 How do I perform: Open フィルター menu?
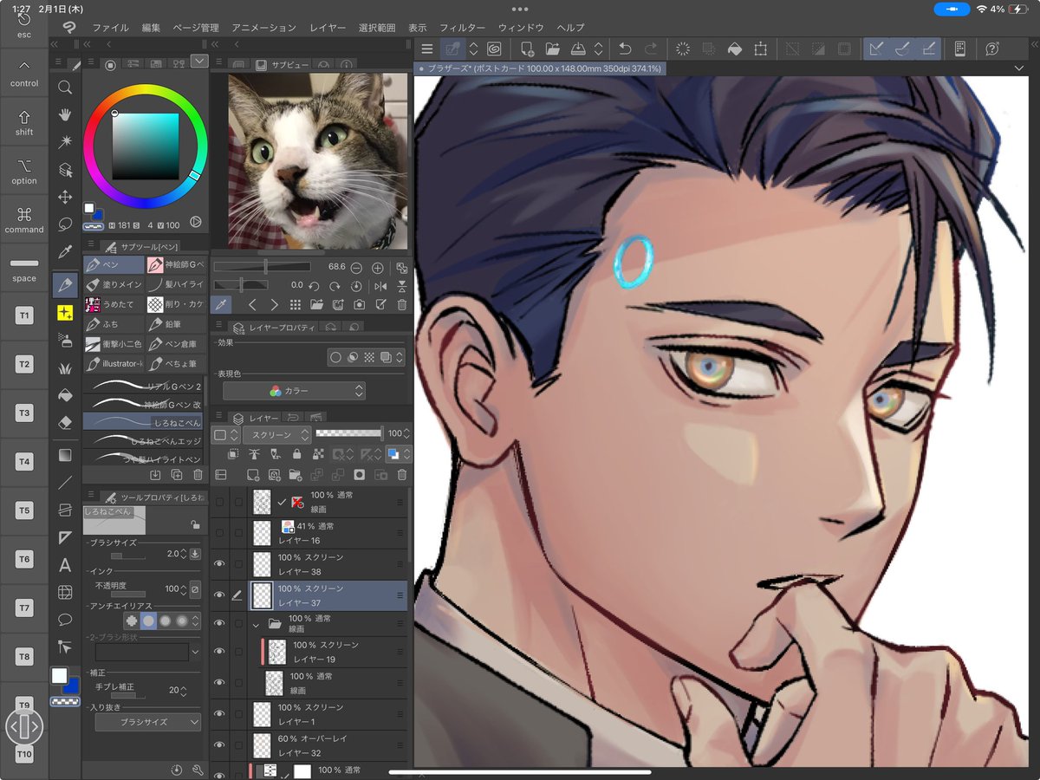pos(462,28)
